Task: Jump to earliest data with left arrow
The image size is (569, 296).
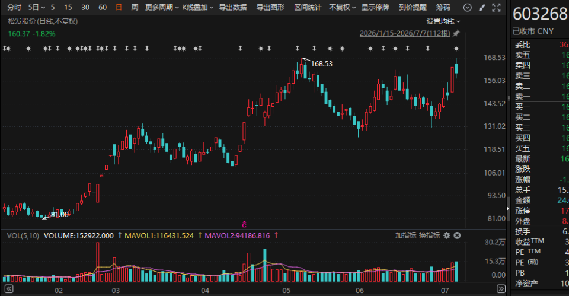Action: [x=9, y=289]
